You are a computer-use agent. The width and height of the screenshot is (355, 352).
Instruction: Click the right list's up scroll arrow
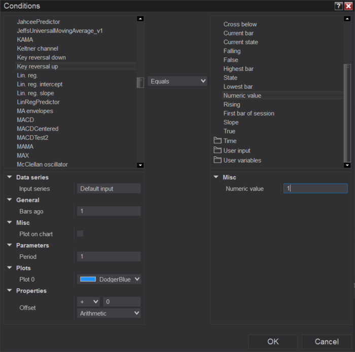tap(347, 19)
